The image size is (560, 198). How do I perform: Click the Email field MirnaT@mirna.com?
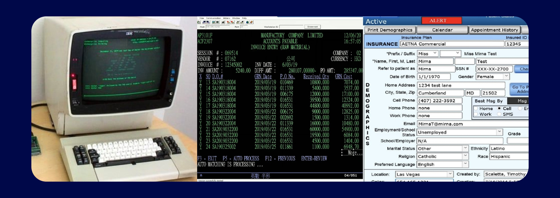click(473, 124)
